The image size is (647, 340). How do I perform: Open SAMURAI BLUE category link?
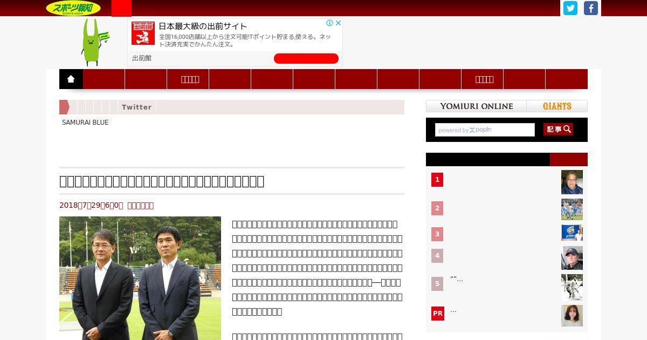tap(85, 123)
